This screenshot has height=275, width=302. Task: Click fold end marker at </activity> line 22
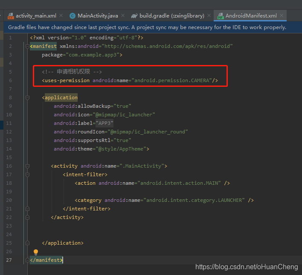(x=28, y=217)
